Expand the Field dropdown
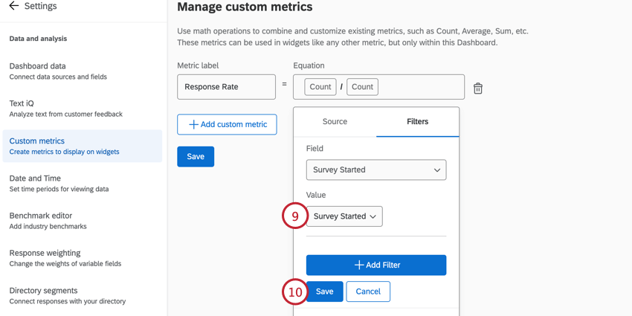632x316 pixels. pyautogui.click(x=376, y=170)
